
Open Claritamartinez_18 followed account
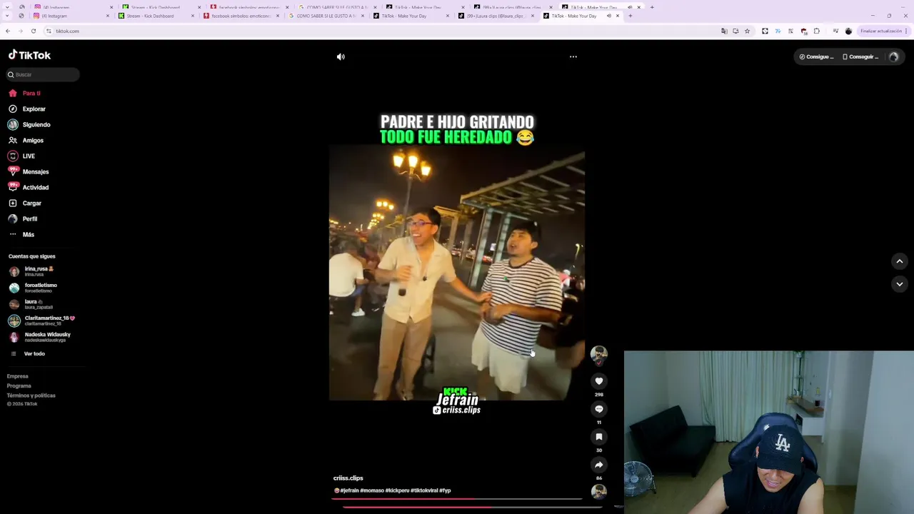[x=41, y=321]
